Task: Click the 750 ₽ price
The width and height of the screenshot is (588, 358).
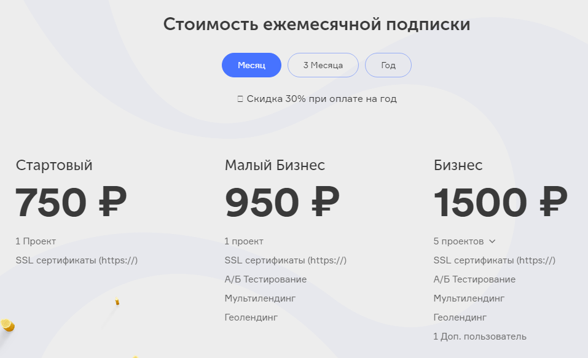Action: coord(71,203)
